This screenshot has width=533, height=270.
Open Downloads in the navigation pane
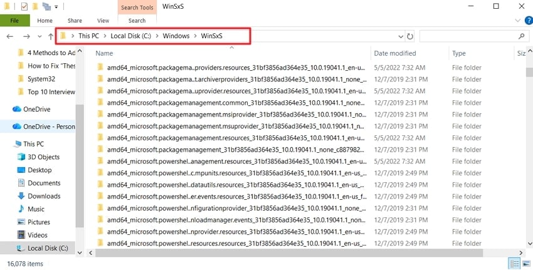(x=39, y=196)
